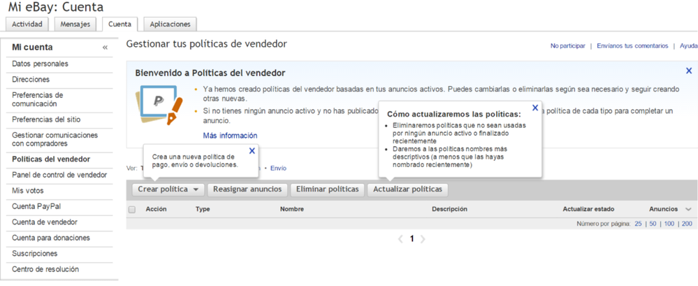Viewport: 698px width, 286px height.
Task: Click the Anuncios column header text
Action: [x=663, y=209]
